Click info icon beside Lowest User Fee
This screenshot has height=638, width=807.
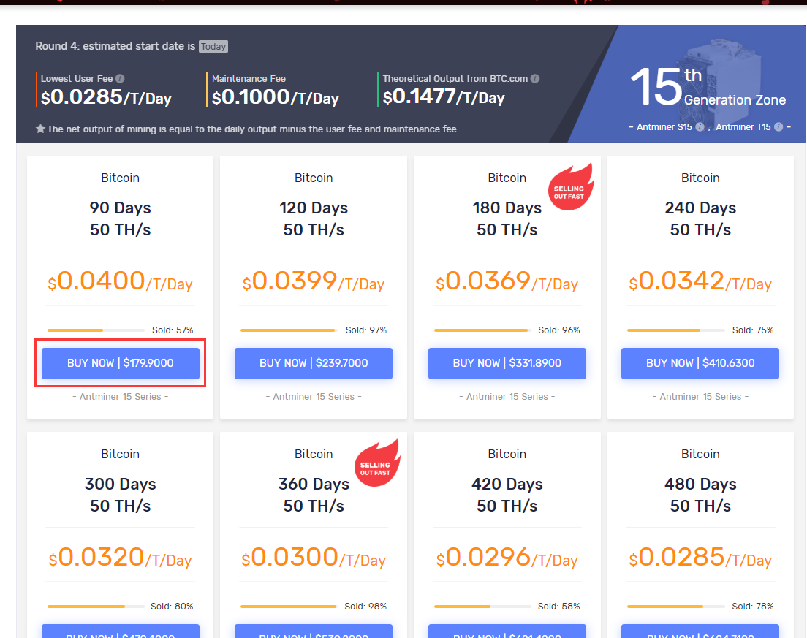point(120,79)
